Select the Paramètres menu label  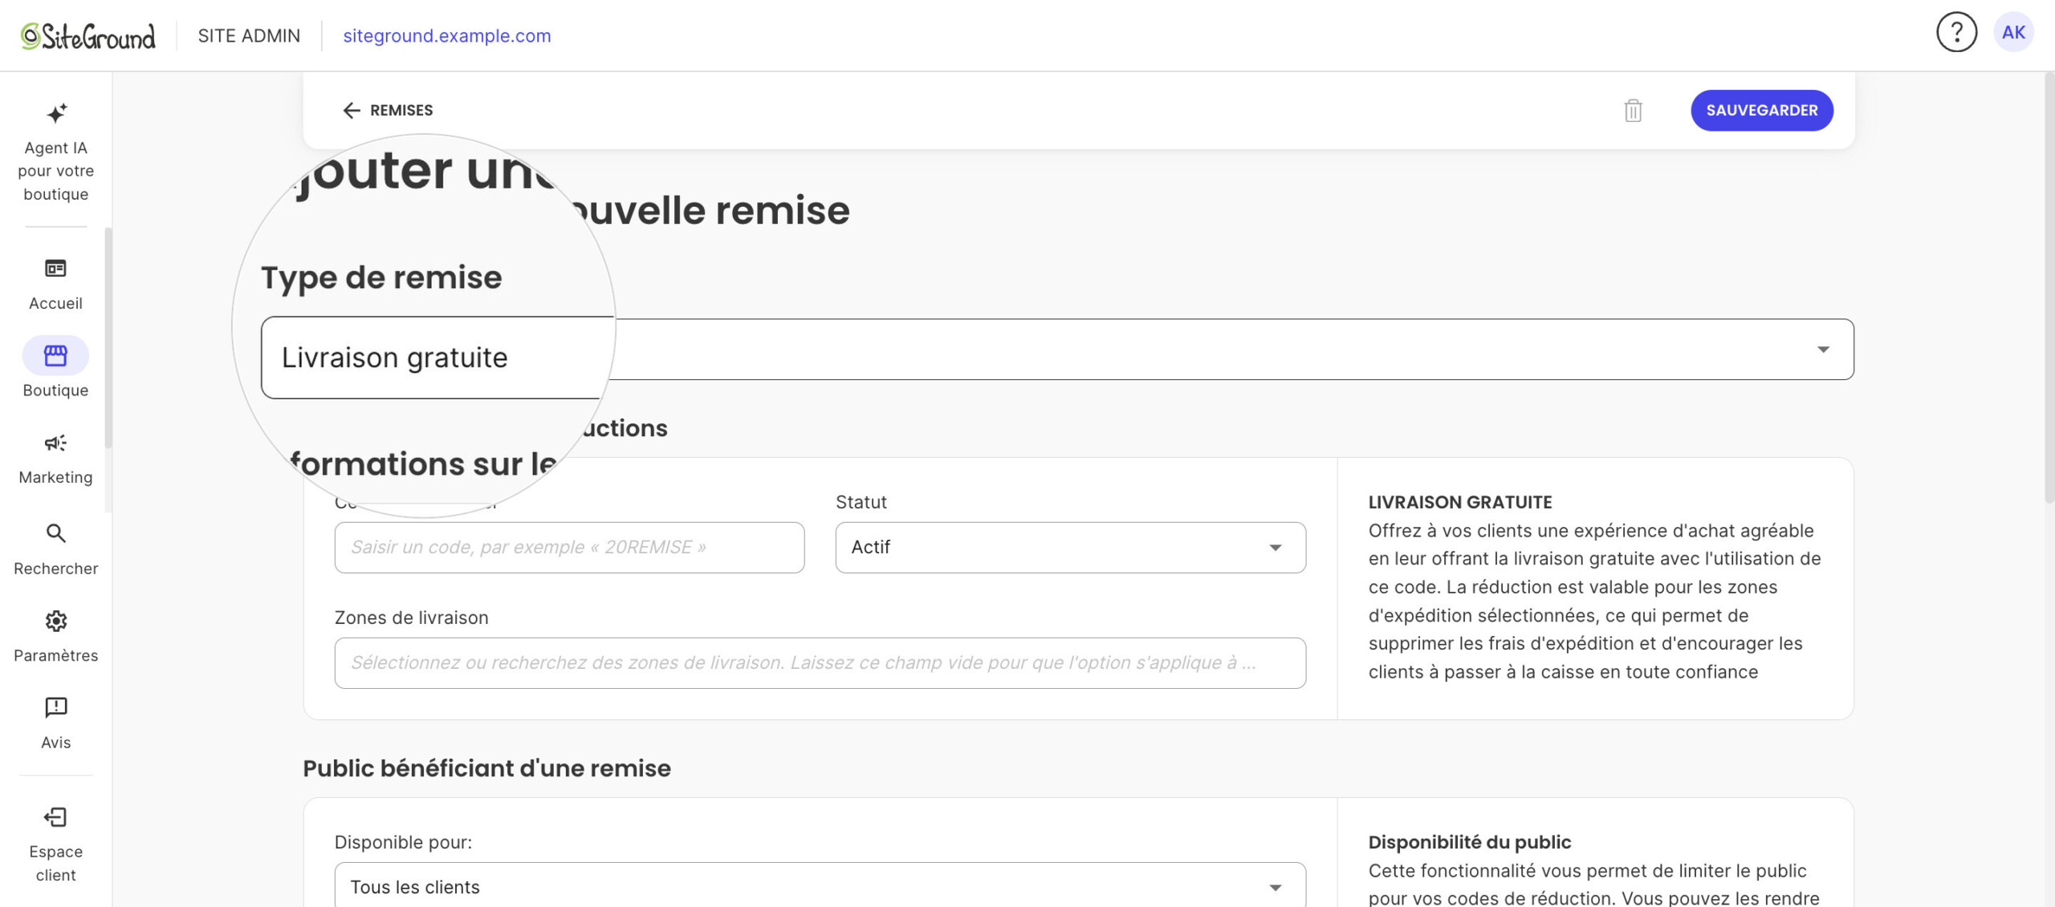55,656
